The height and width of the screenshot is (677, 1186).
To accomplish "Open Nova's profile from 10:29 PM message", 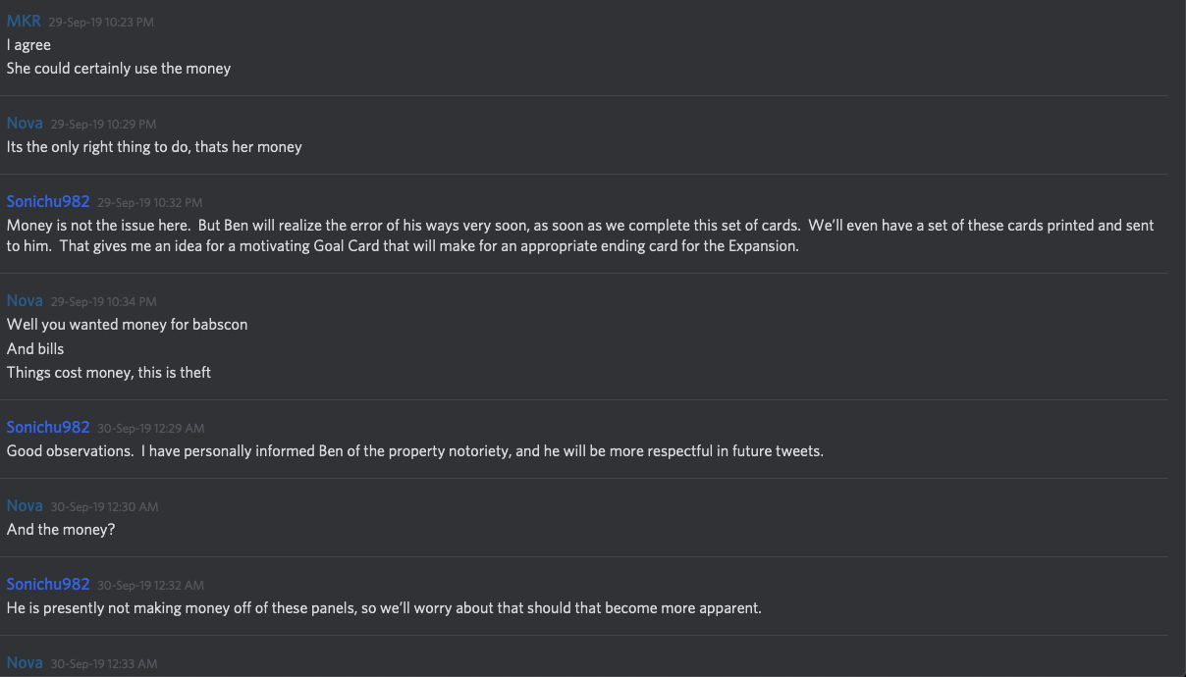I will click(25, 123).
